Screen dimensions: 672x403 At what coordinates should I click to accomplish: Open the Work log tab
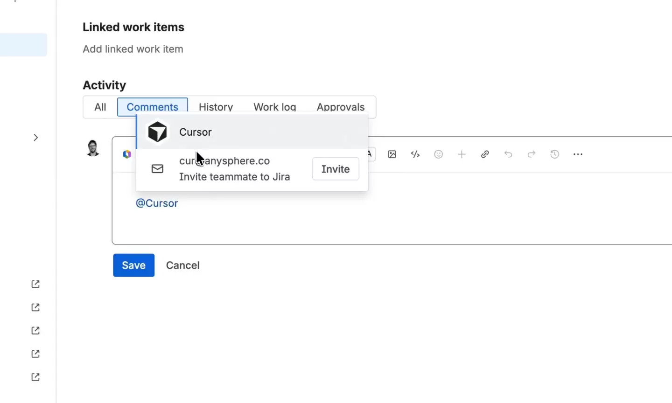[x=275, y=107]
